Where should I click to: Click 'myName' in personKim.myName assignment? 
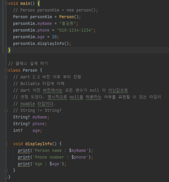pyautogui.click(x=44, y=24)
